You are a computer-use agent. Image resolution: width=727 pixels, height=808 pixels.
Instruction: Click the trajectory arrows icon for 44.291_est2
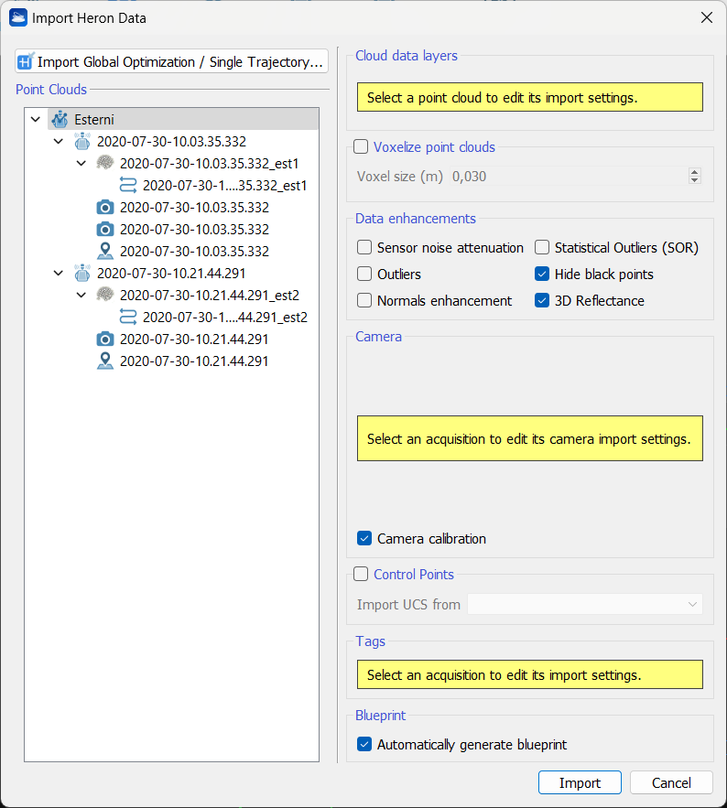(128, 318)
